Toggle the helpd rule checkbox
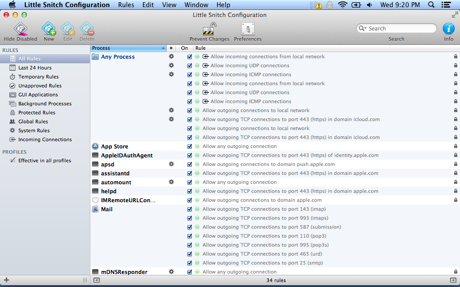 190,191
